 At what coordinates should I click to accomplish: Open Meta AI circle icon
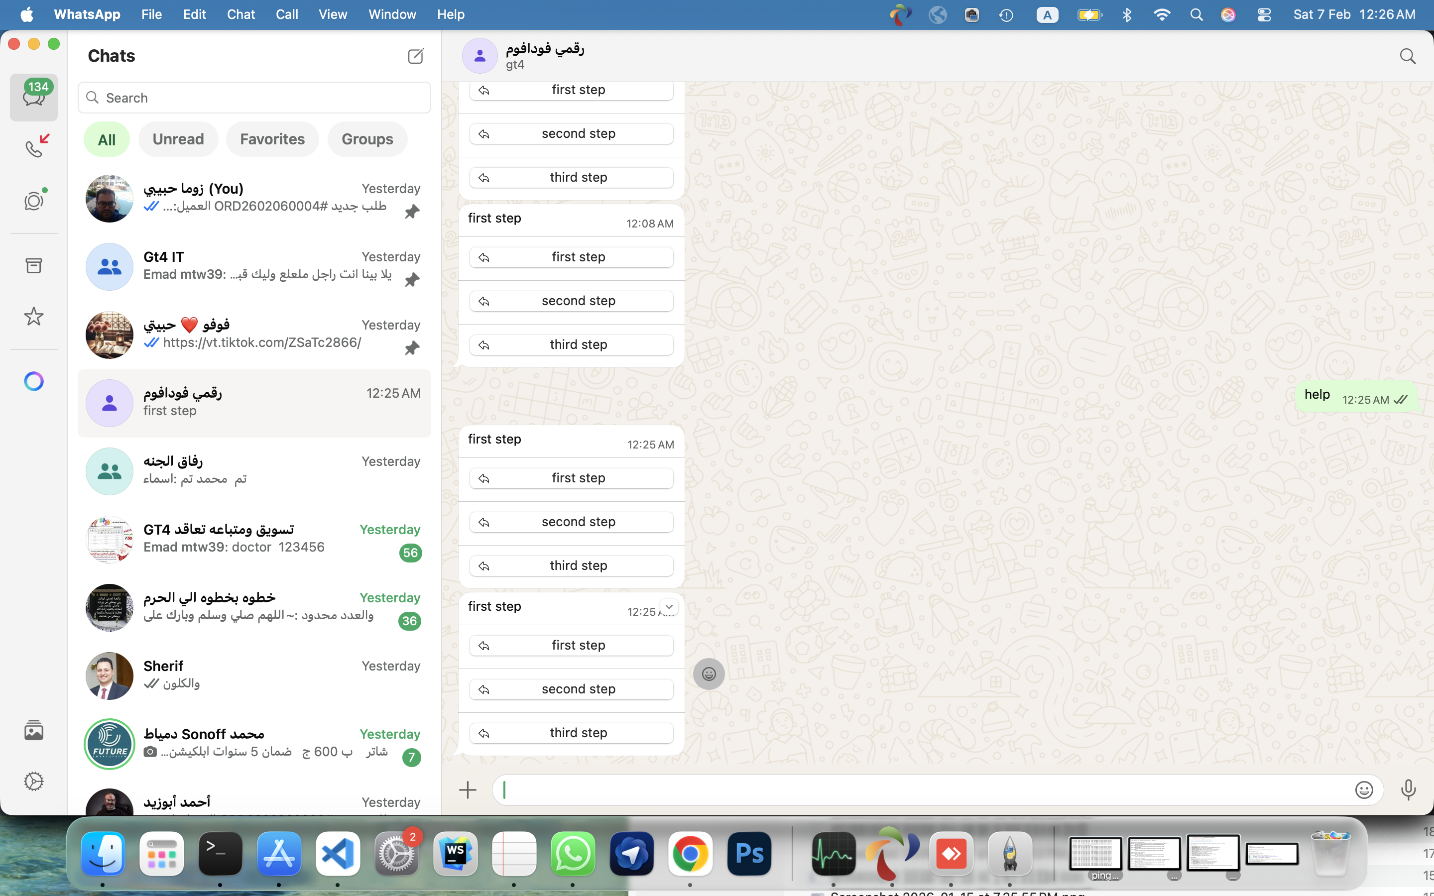click(x=34, y=381)
